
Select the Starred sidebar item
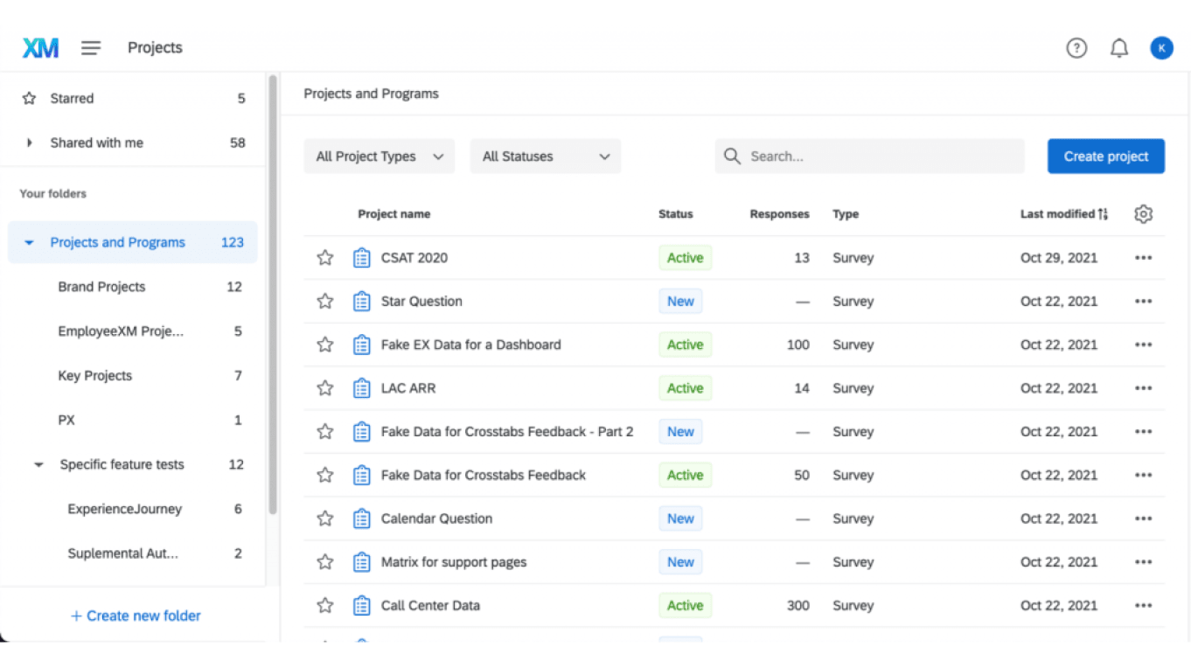coord(71,98)
